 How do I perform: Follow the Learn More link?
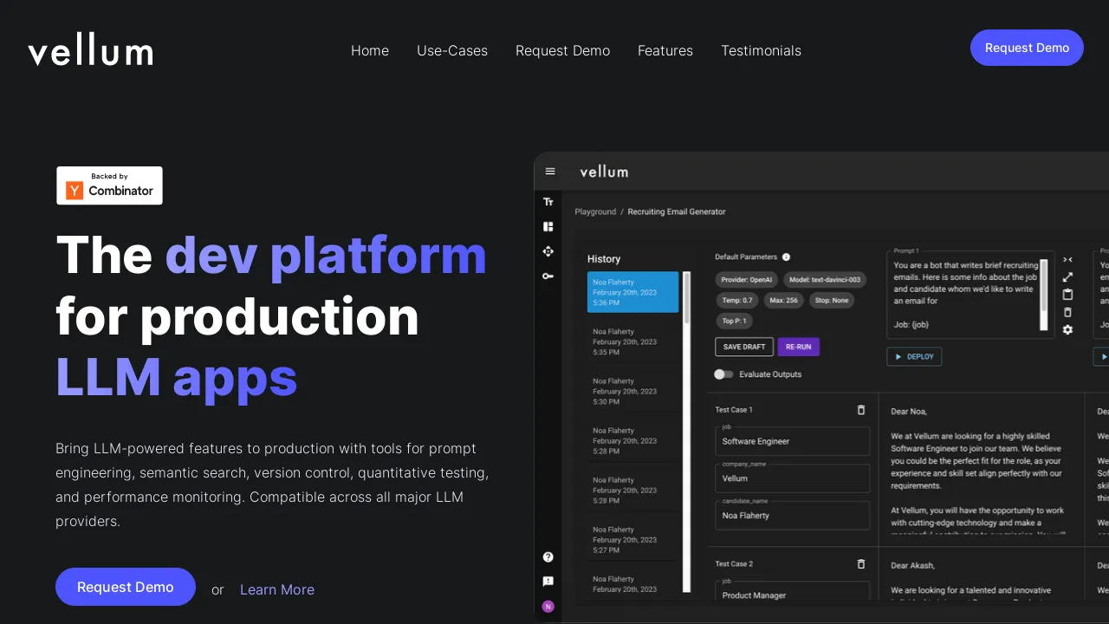(x=277, y=589)
